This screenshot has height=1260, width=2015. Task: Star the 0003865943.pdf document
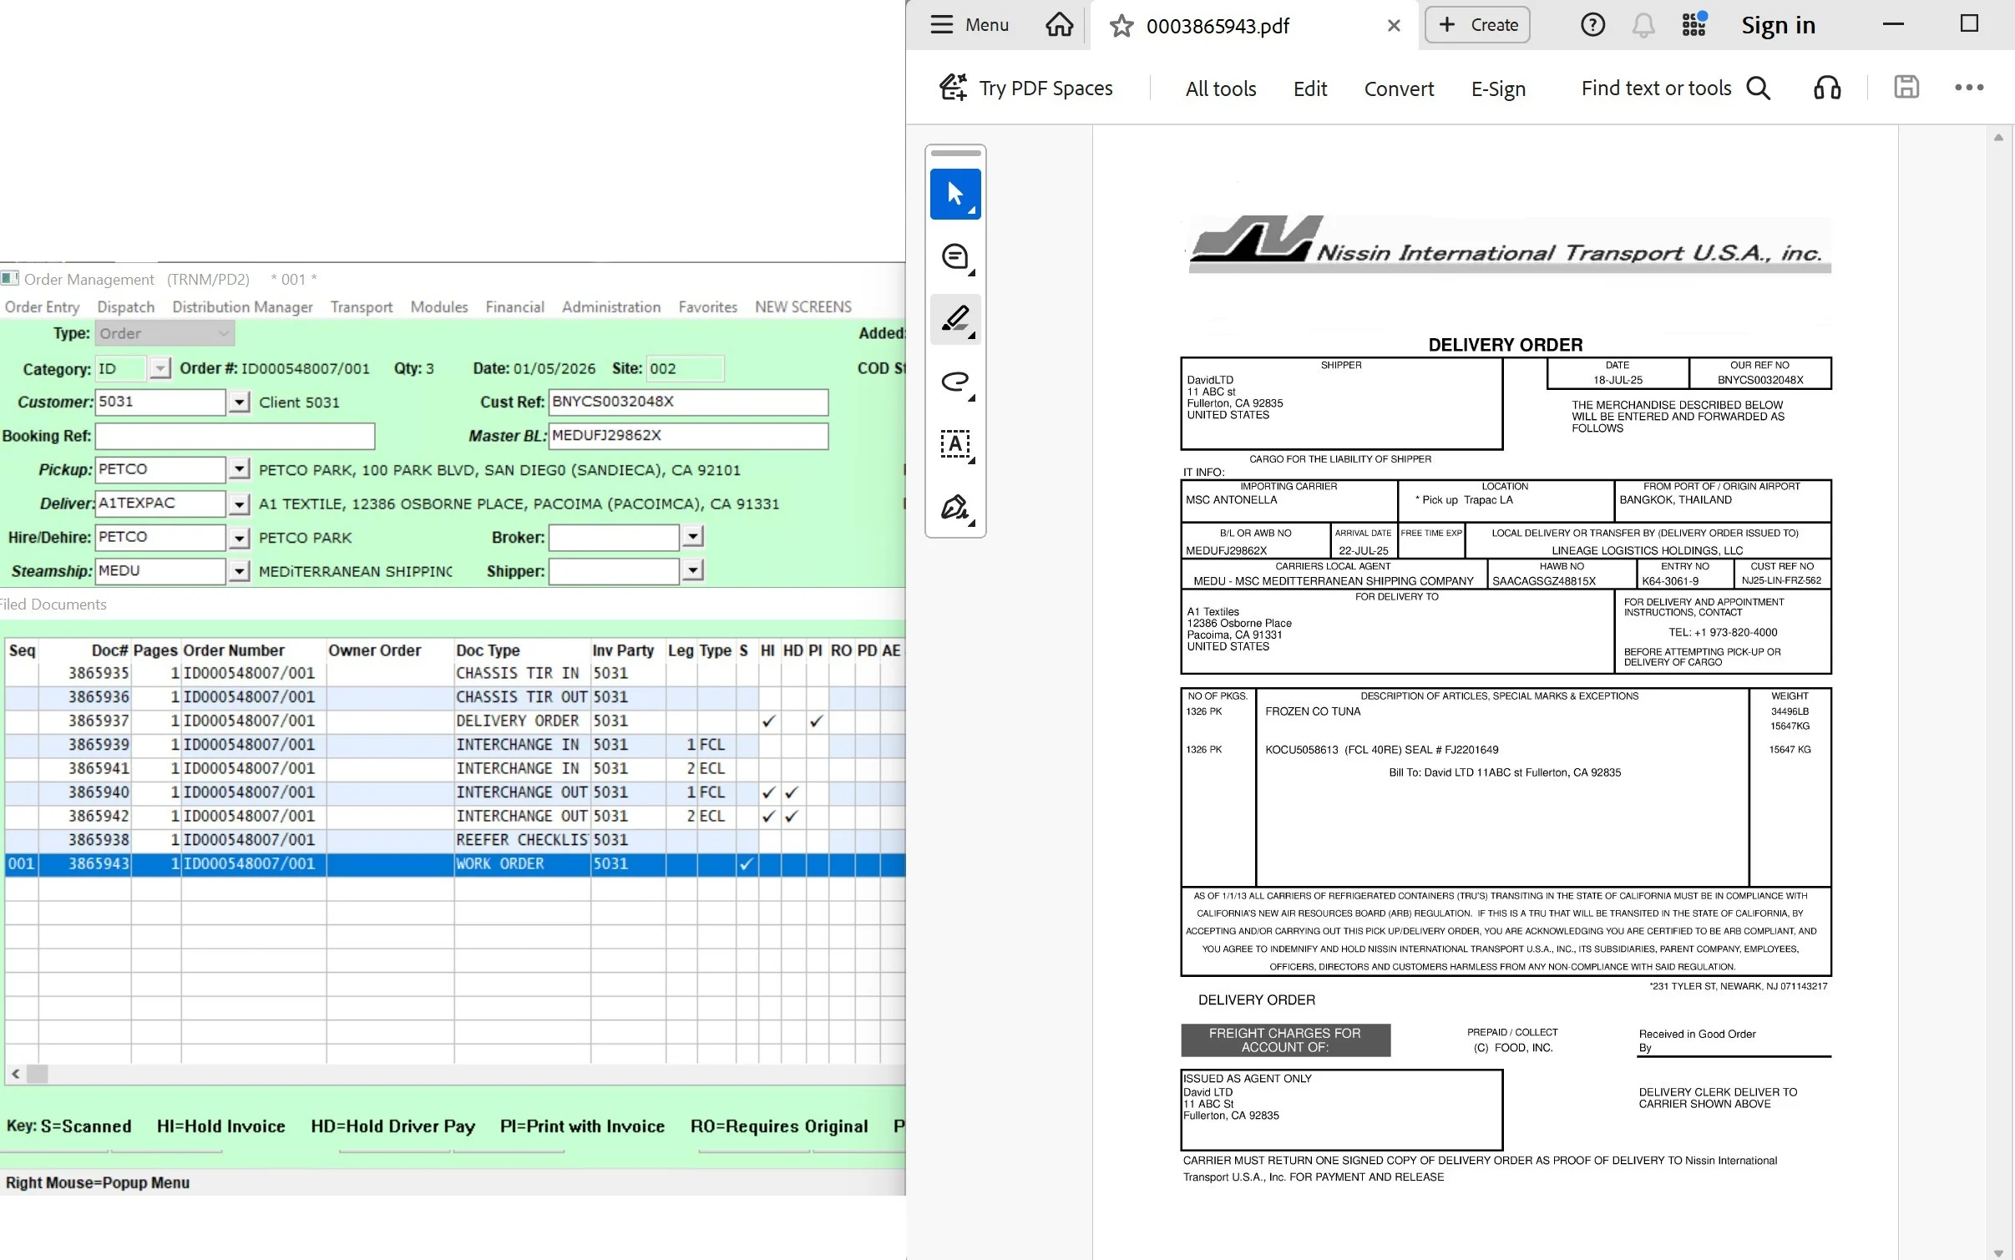1121,26
